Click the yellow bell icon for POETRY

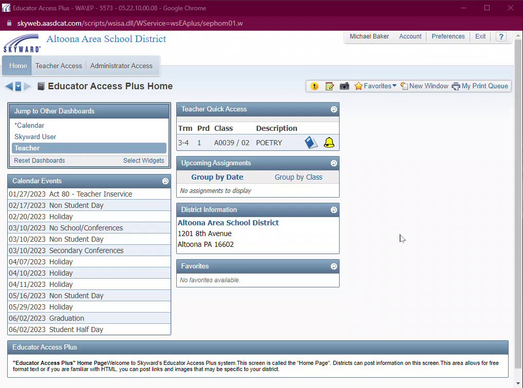point(329,143)
